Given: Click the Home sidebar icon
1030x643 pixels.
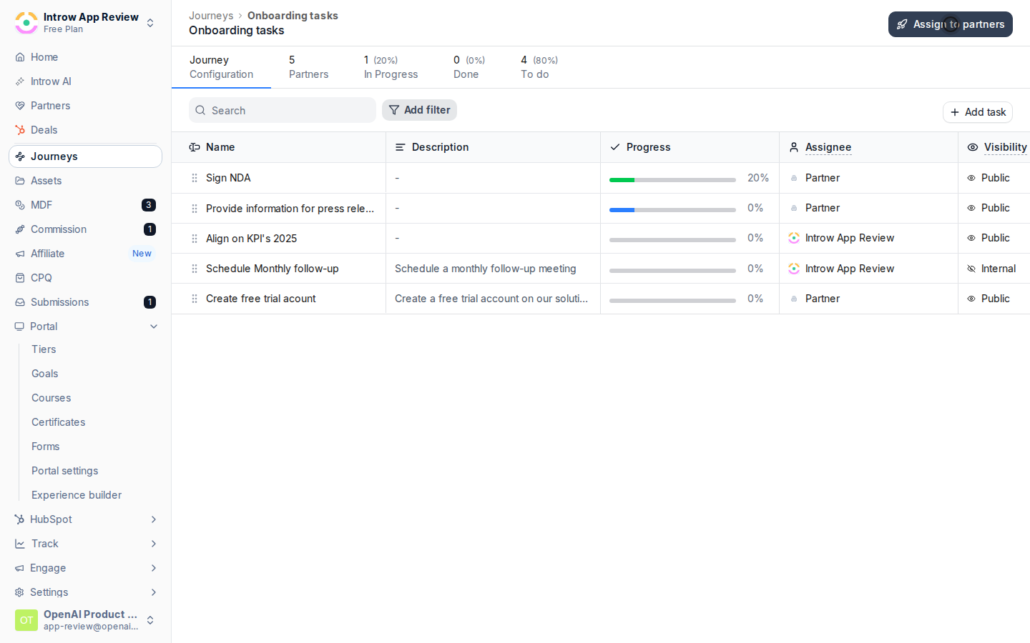Looking at the screenshot, I should point(20,57).
